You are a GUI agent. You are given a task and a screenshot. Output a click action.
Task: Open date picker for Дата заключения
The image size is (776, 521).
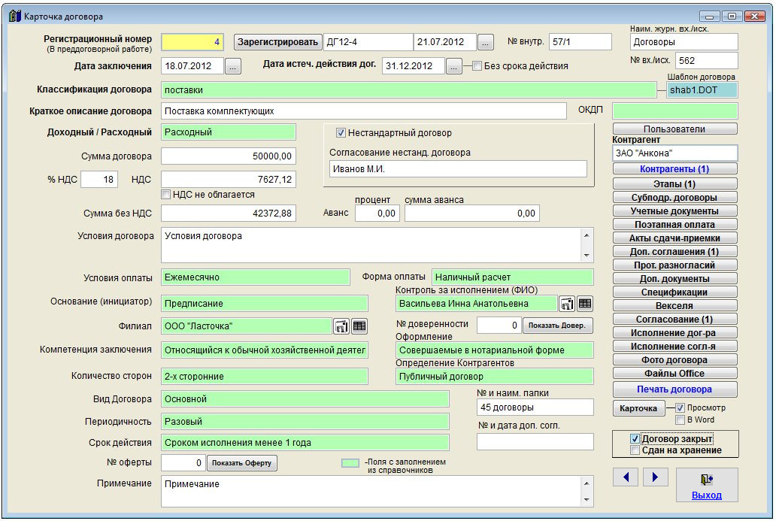click(x=232, y=66)
